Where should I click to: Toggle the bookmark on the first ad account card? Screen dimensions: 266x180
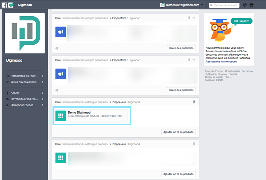point(189,18)
